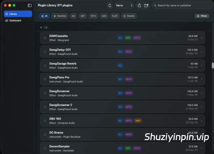Expand DawgPiano Pro details chevron
214x154 pixels.
[201, 79]
